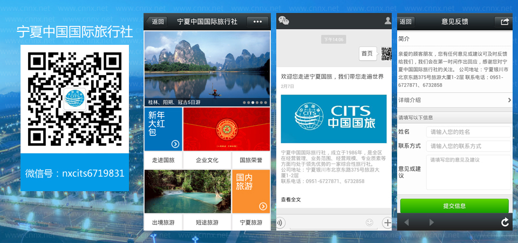Click 查看全文 link
518x243 pixels.
pyautogui.click(x=291, y=200)
